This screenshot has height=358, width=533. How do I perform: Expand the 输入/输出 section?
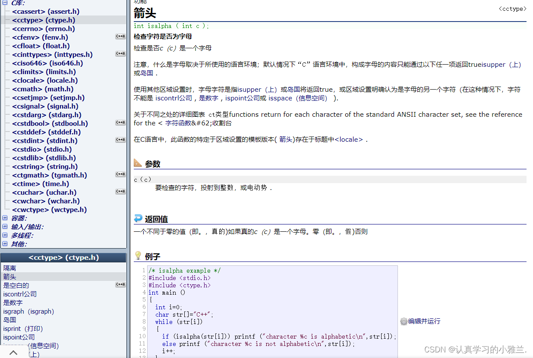[x=4, y=227]
